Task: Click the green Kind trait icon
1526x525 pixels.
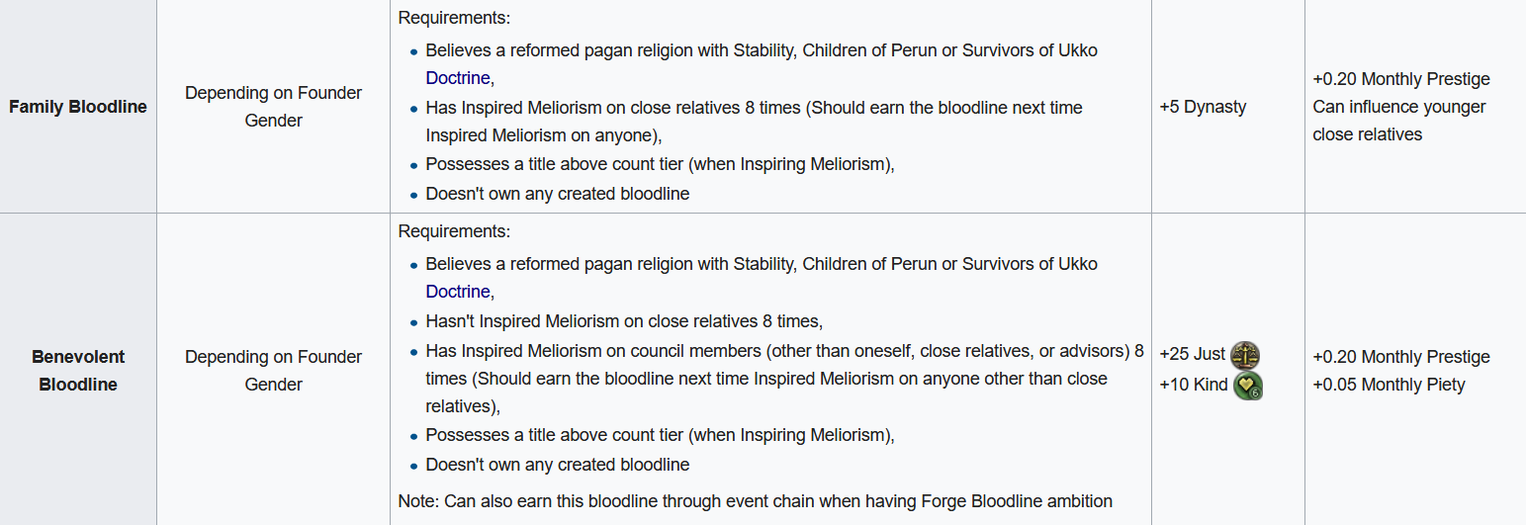Action: pyautogui.click(x=1247, y=385)
